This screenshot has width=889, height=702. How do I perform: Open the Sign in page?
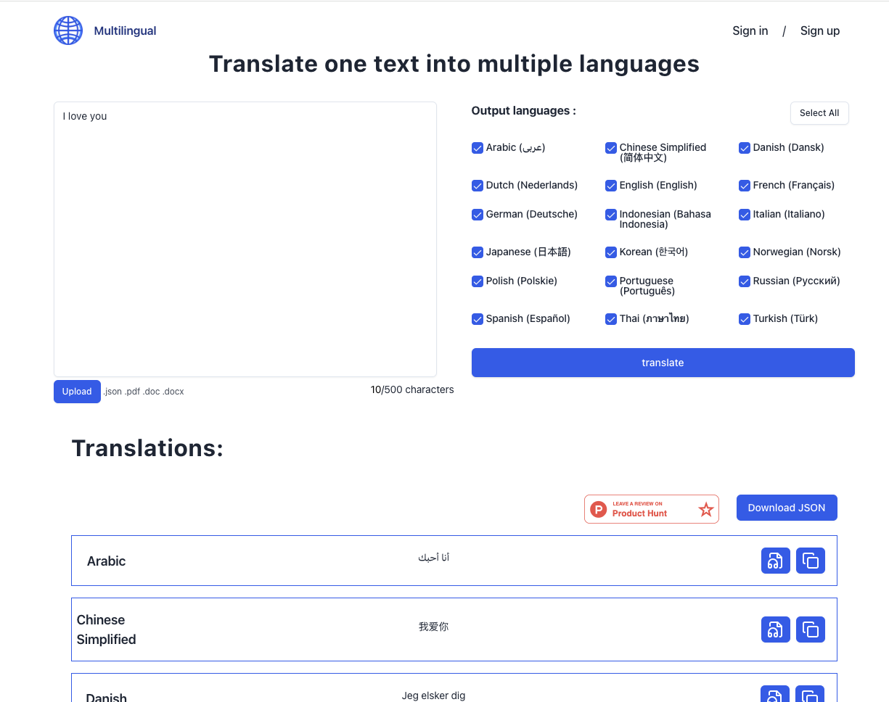pos(750,30)
